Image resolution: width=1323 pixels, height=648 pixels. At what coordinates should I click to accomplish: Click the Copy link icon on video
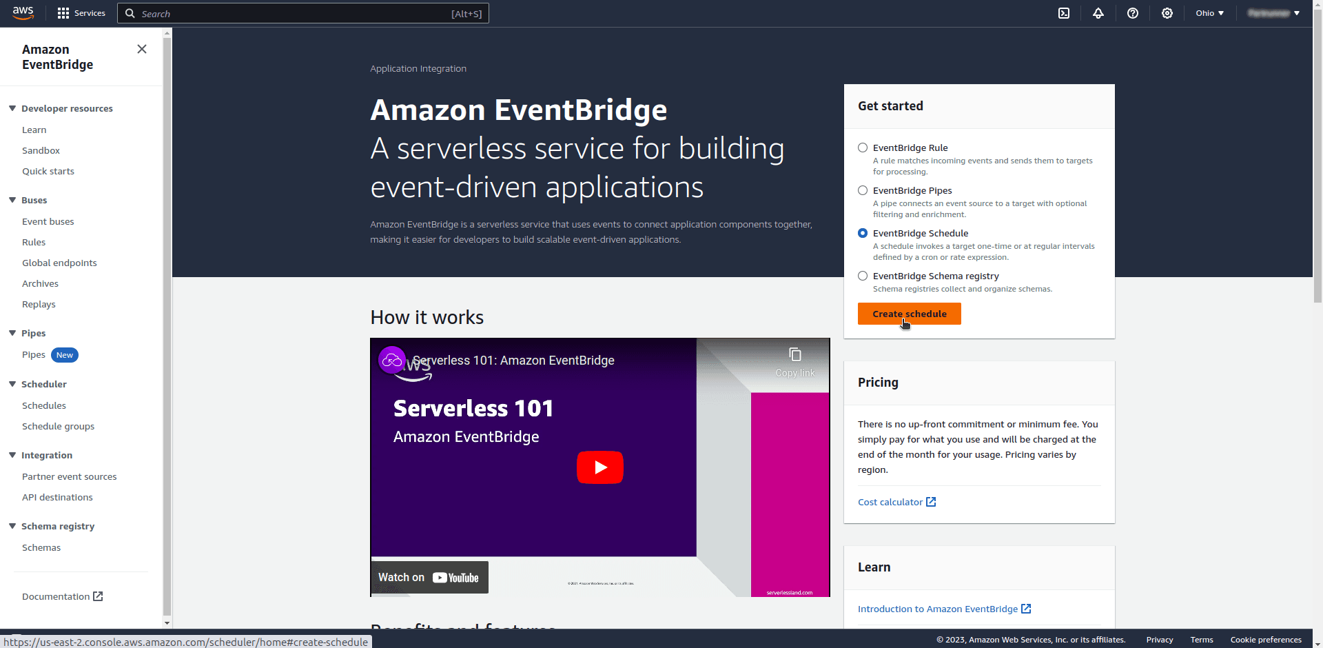795,361
